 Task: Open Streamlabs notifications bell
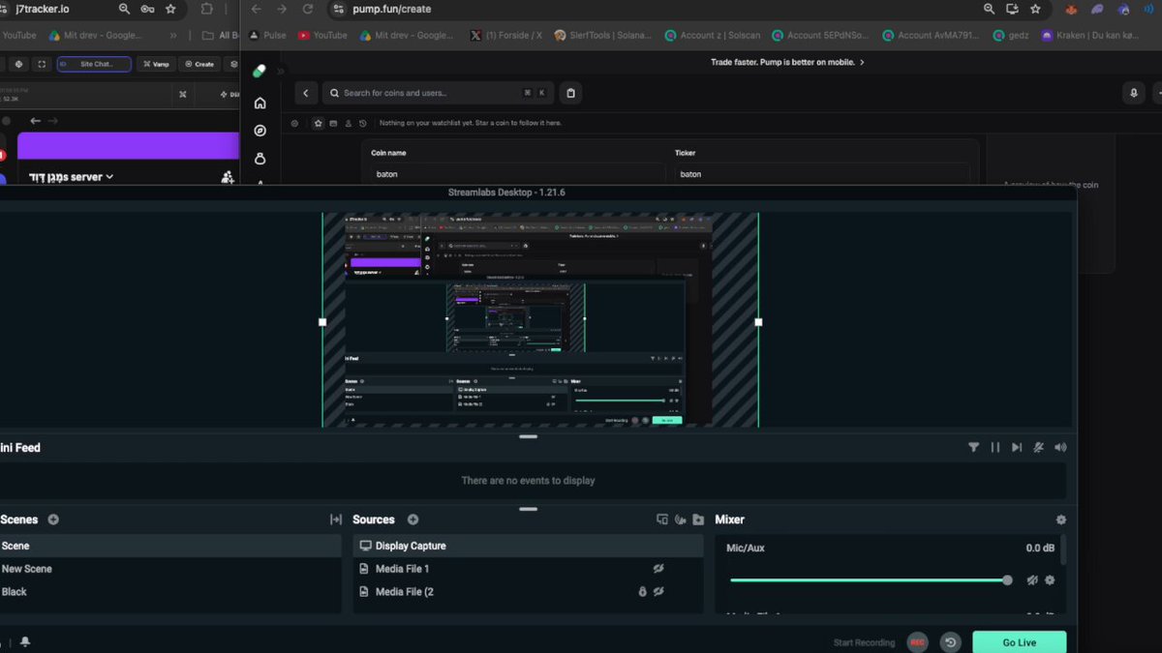click(25, 641)
